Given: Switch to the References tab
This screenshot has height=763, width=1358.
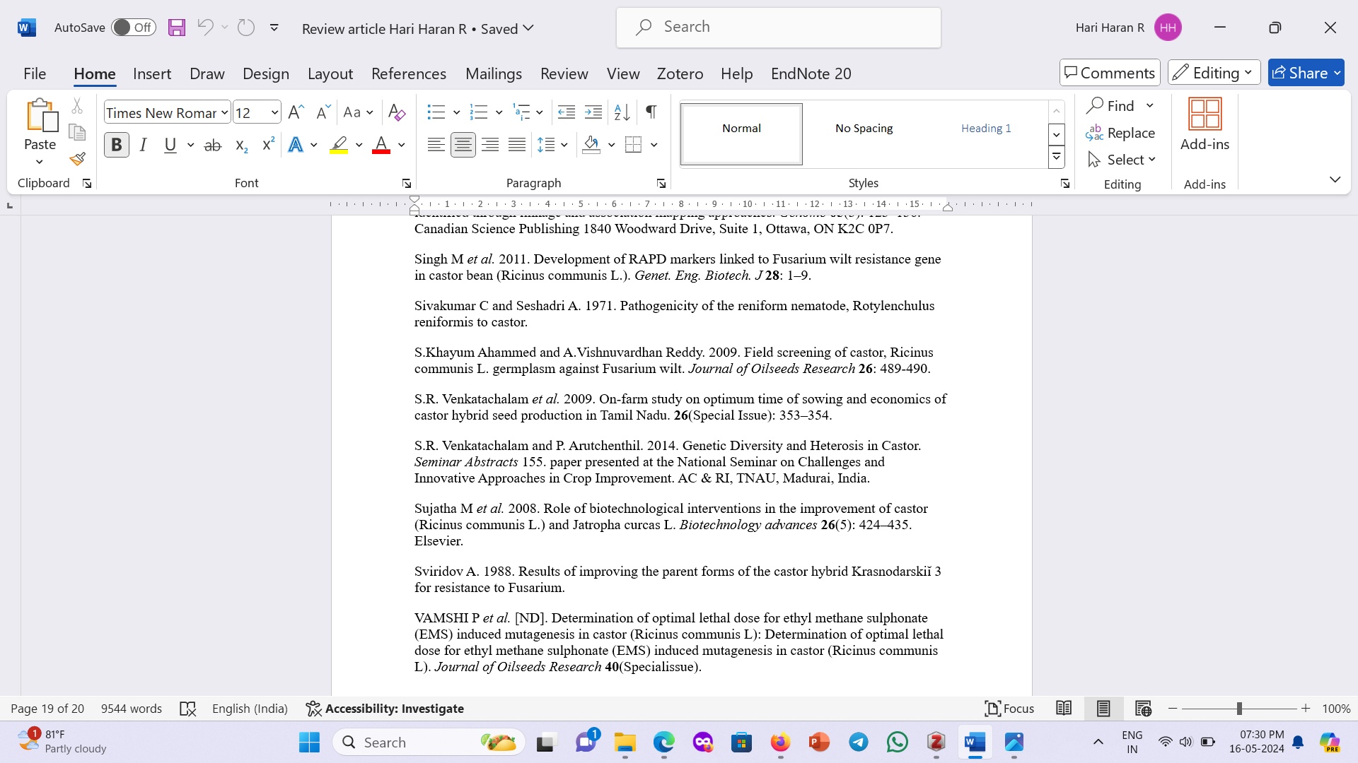Looking at the screenshot, I should pyautogui.click(x=408, y=73).
